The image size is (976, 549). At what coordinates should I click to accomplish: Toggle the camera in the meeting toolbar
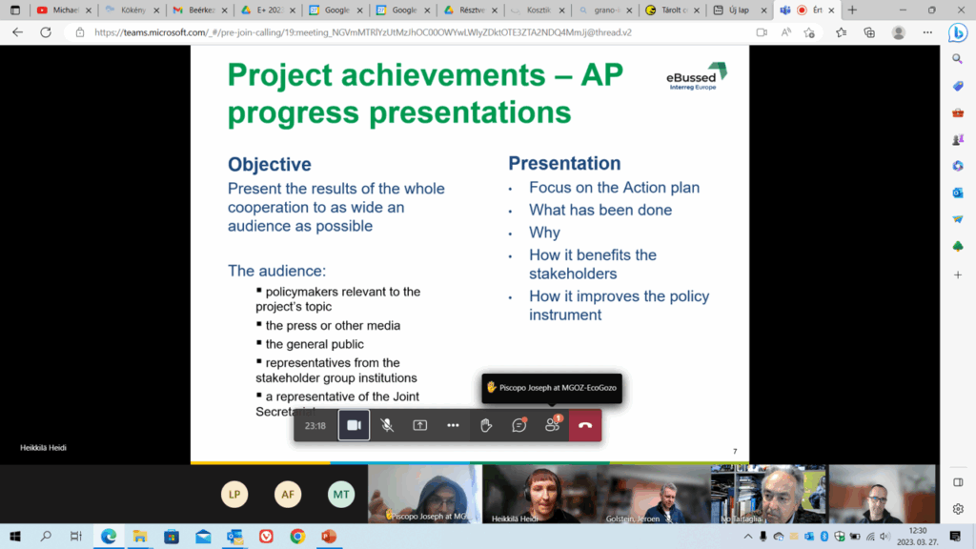(354, 425)
